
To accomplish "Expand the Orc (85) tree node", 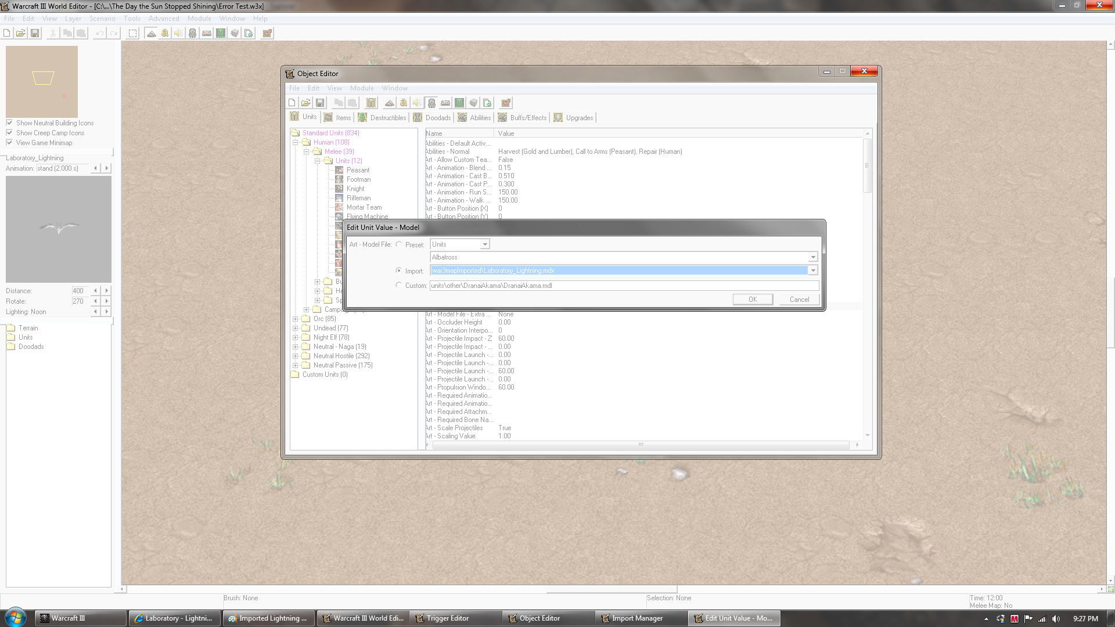I will [x=295, y=319].
